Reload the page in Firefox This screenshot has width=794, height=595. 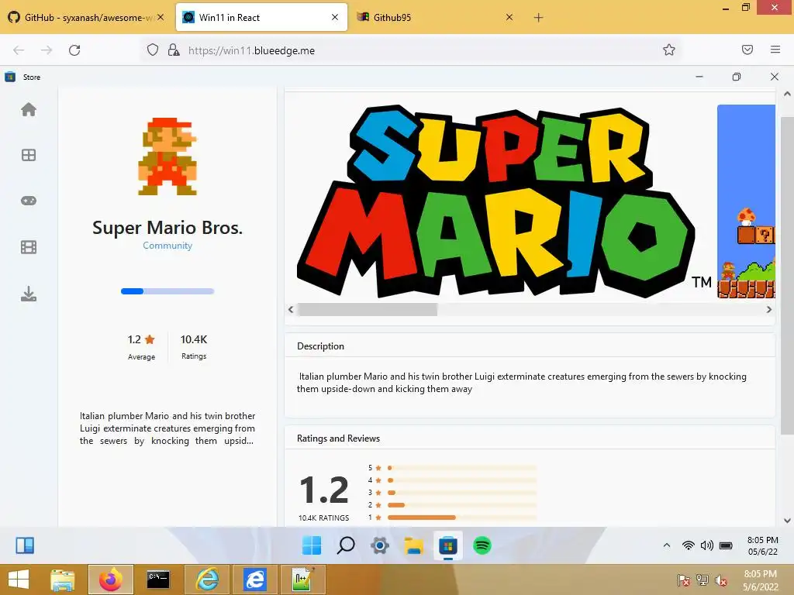pos(74,50)
